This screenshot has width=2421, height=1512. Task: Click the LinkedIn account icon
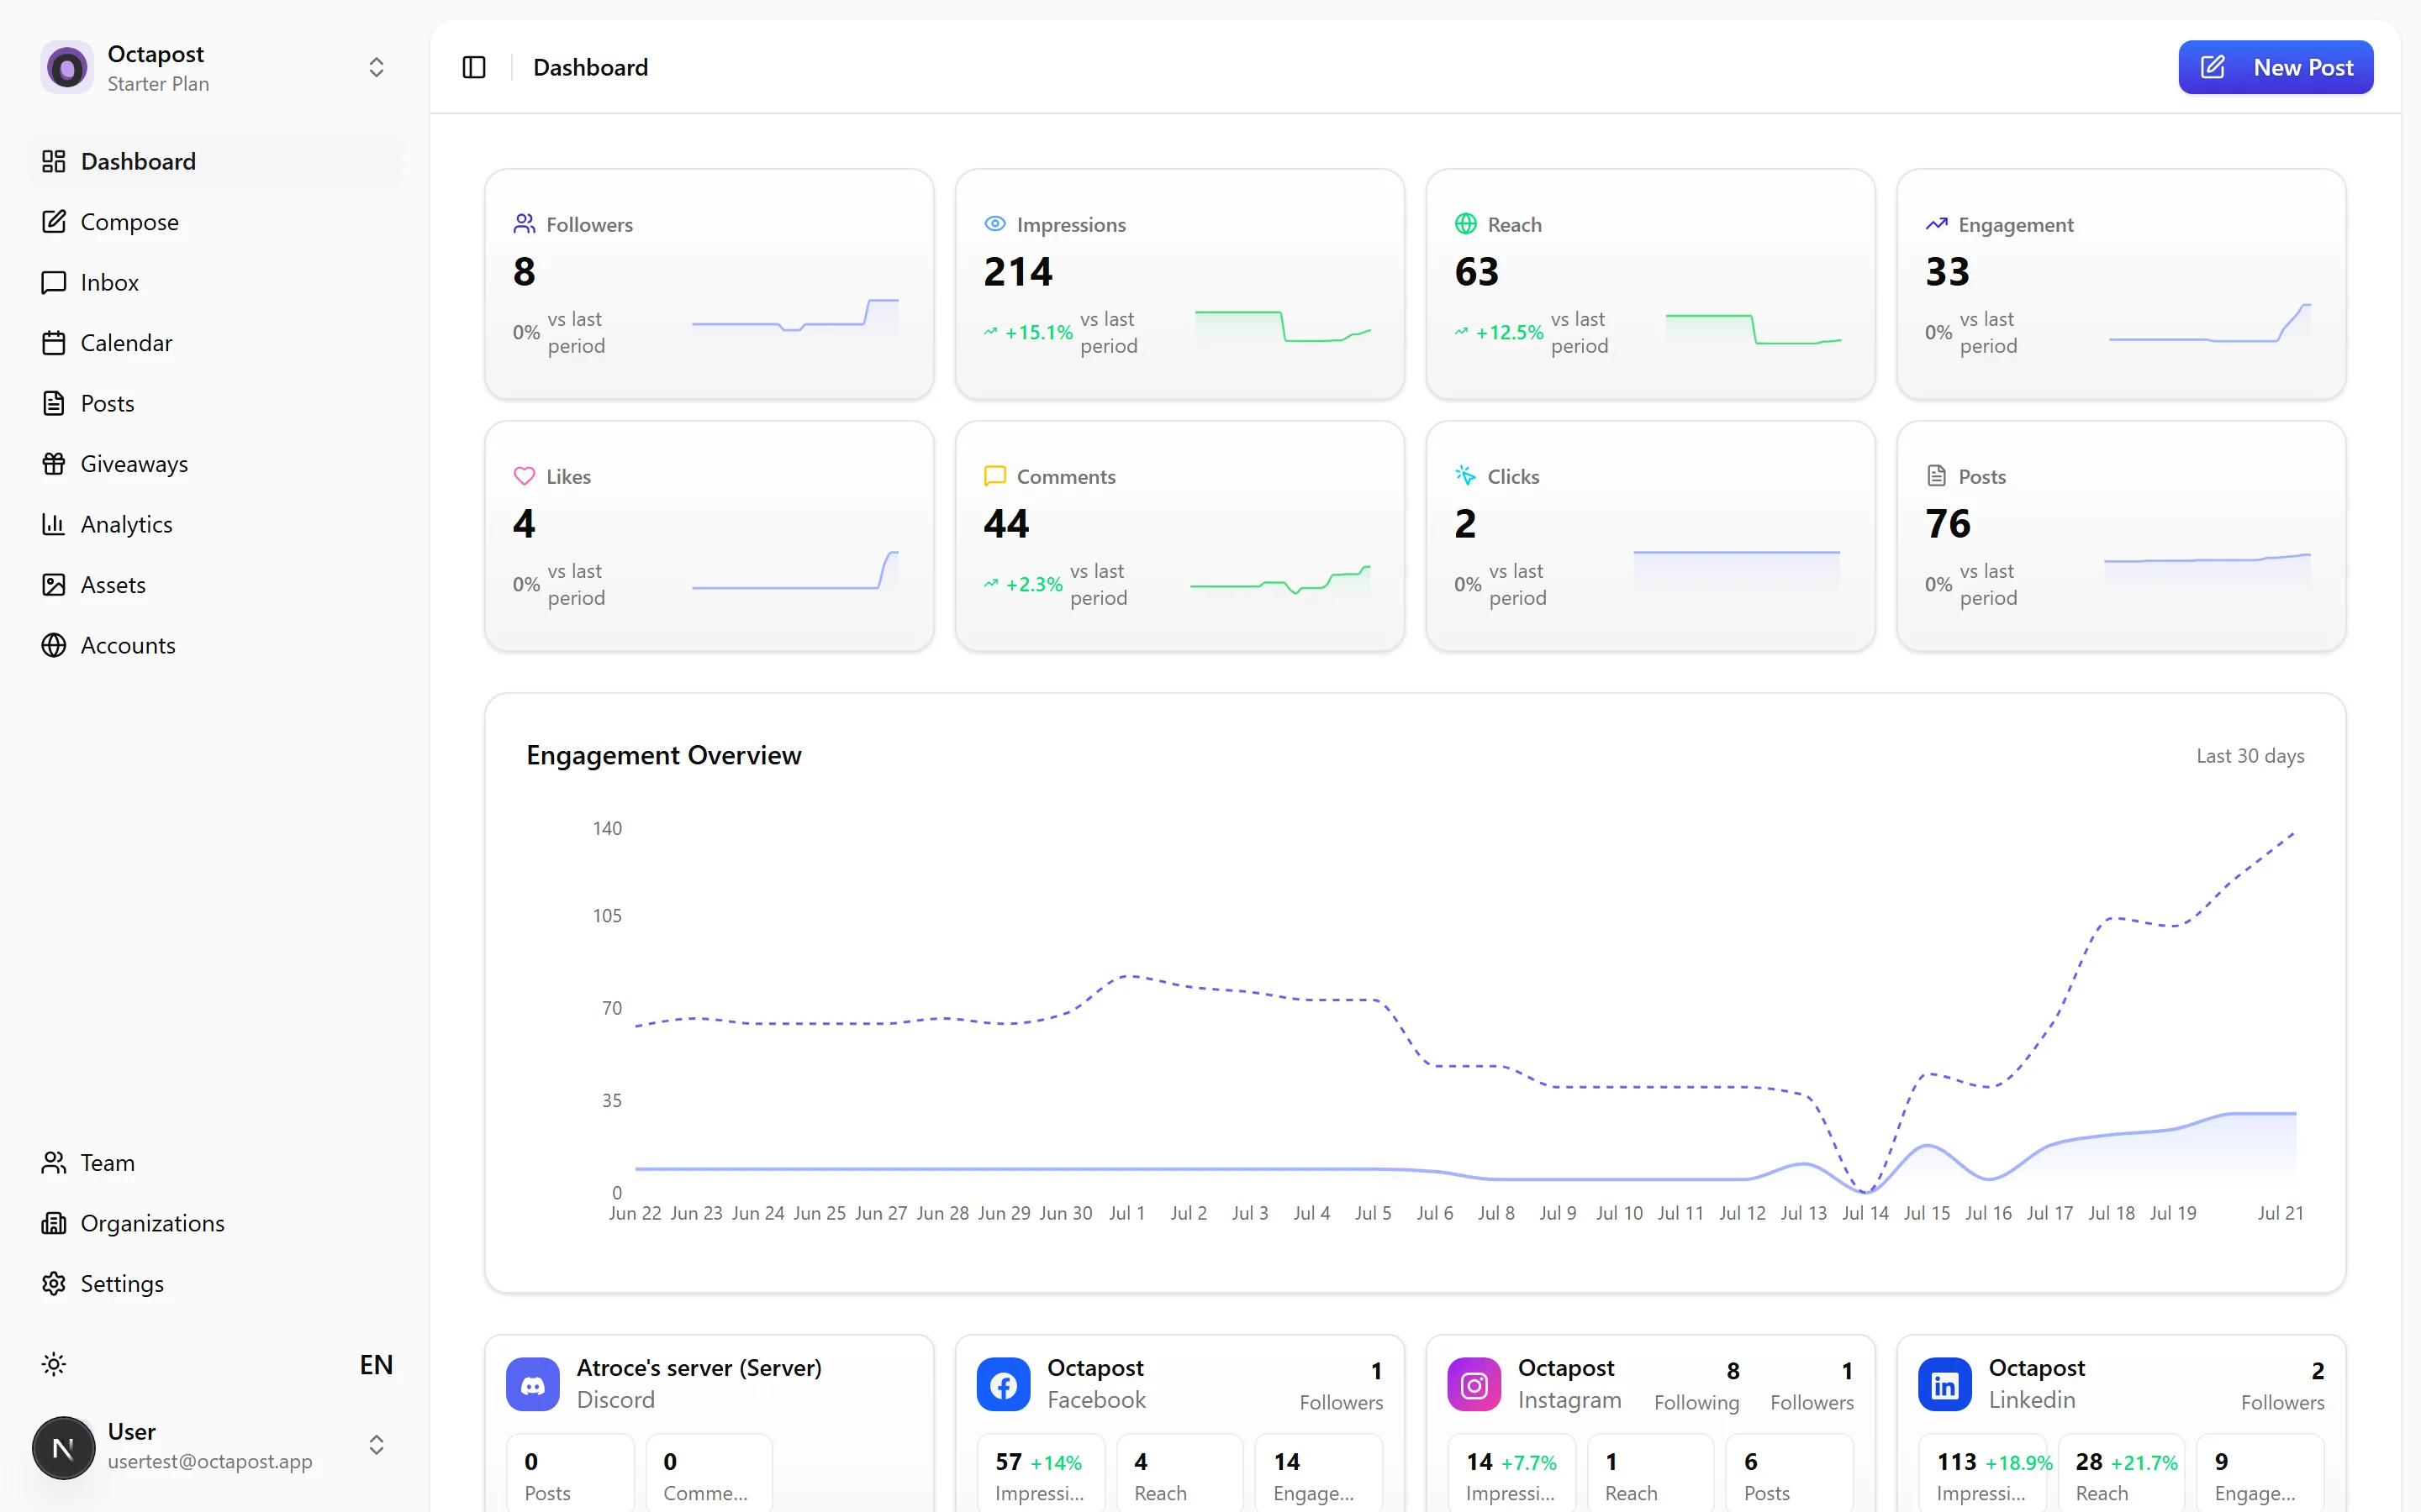click(x=1945, y=1384)
